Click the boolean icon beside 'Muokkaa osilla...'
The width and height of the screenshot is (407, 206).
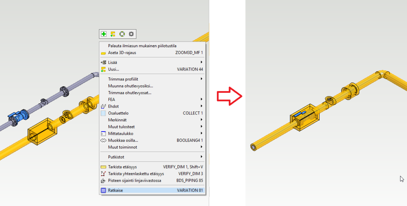tap(103, 140)
